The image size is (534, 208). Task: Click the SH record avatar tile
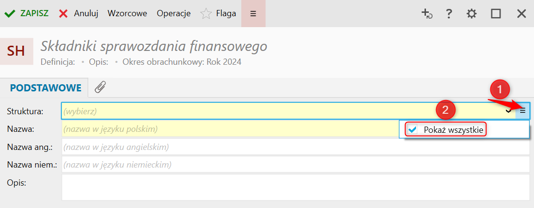(17, 51)
